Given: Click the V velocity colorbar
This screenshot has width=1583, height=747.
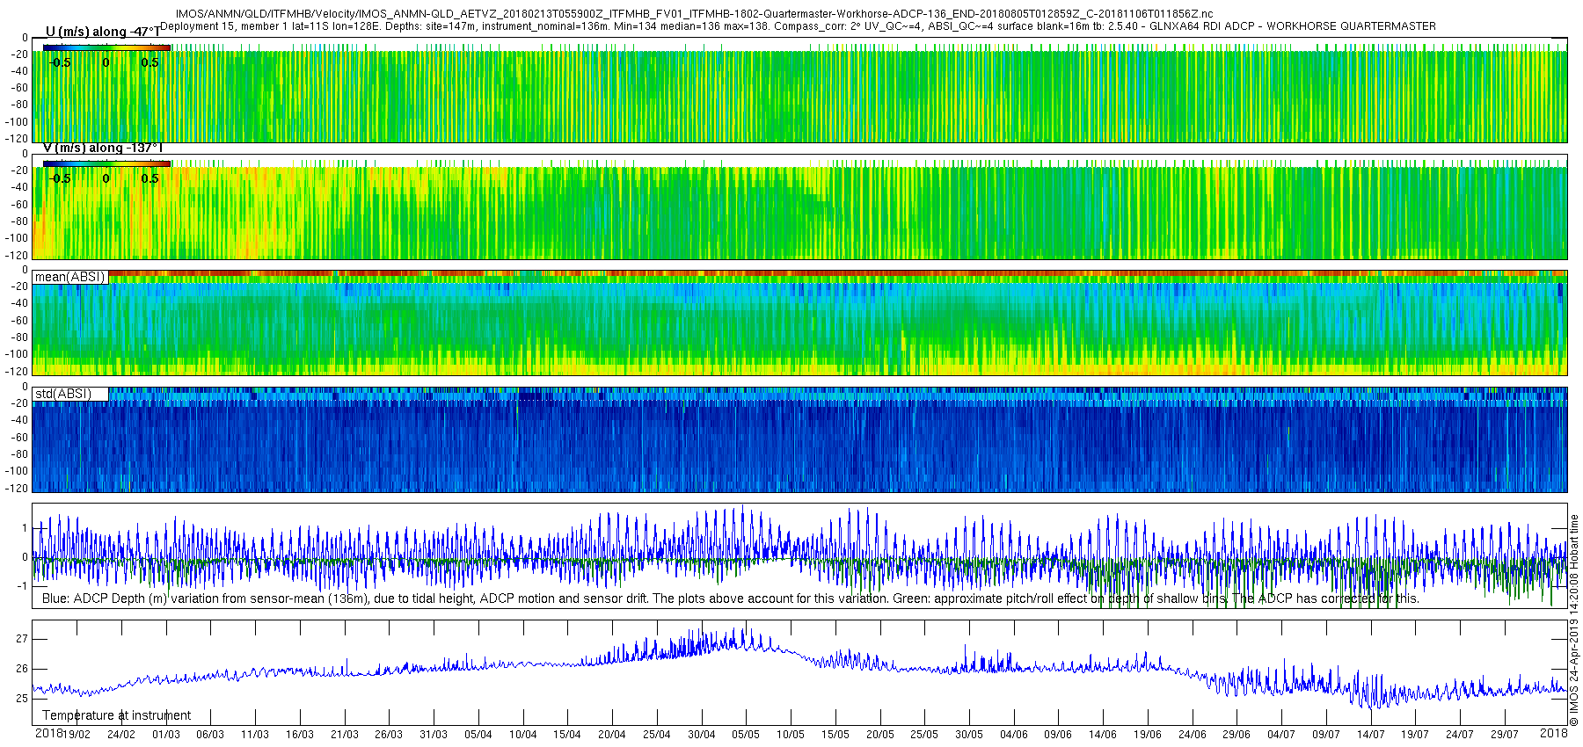Looking at the screenshot, I should tap(106, 163).
